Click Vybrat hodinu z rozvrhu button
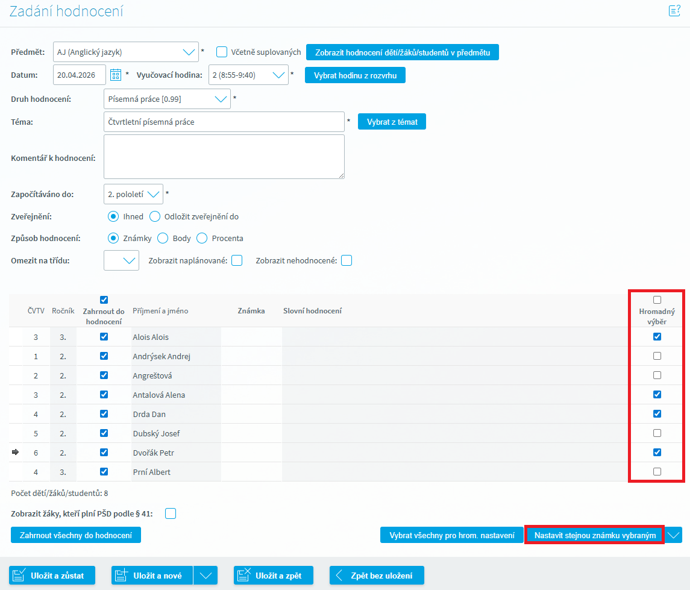Viewport: 690px width, 590px height. pyautogui.click(x=355, y=75)
